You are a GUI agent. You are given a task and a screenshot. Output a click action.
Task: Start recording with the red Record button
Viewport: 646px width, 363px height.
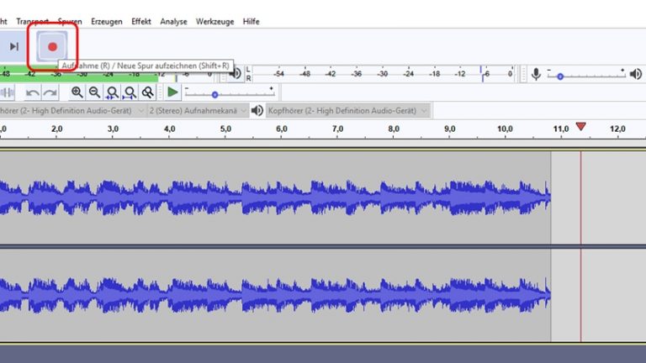click(52, 46)
